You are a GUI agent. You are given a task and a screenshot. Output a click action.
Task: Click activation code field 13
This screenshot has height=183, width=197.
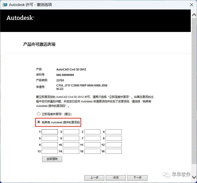pos(50,151)
